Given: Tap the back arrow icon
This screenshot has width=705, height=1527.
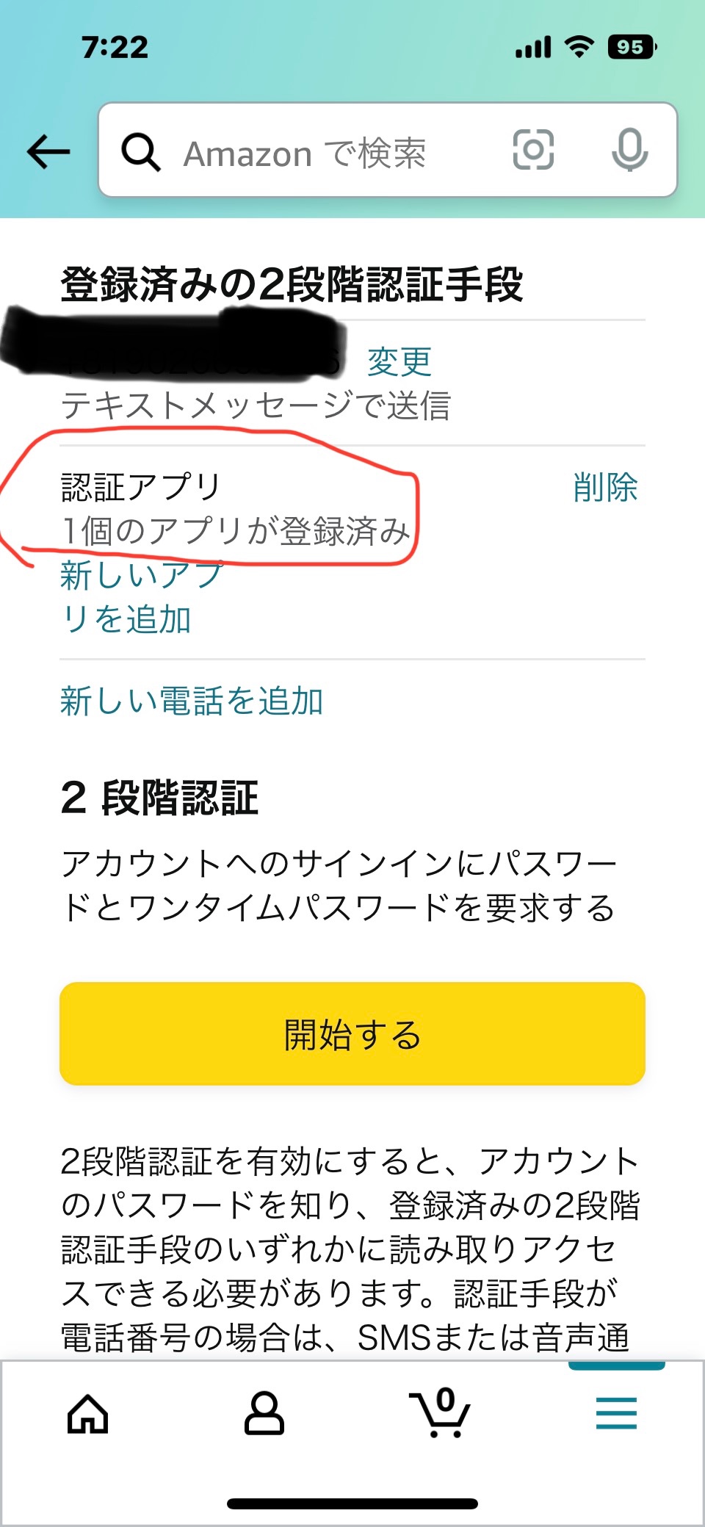Looking at the screenshot, I should tap(48, 152).
